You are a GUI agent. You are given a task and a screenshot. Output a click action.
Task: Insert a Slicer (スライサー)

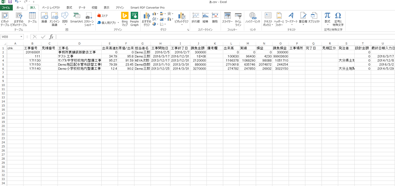227,18
